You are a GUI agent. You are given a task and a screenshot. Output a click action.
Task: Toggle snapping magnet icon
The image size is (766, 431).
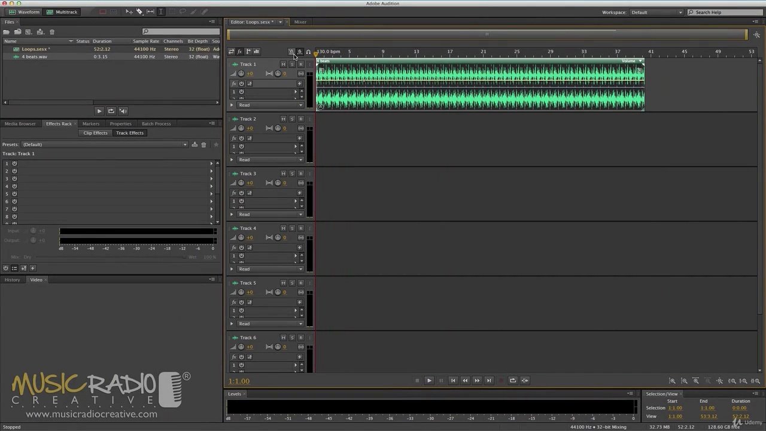pyautogui.click(x=308, y=51)
